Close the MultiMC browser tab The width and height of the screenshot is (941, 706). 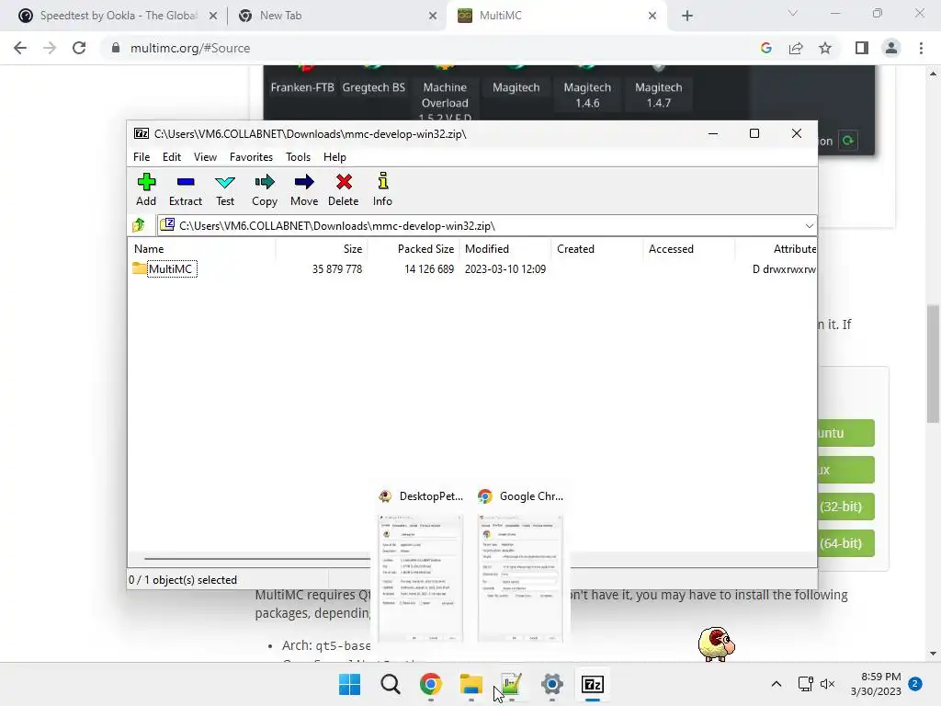point(652,17)
